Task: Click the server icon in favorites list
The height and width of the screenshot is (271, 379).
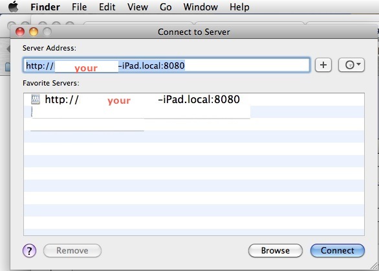Action: click(36, 99)
